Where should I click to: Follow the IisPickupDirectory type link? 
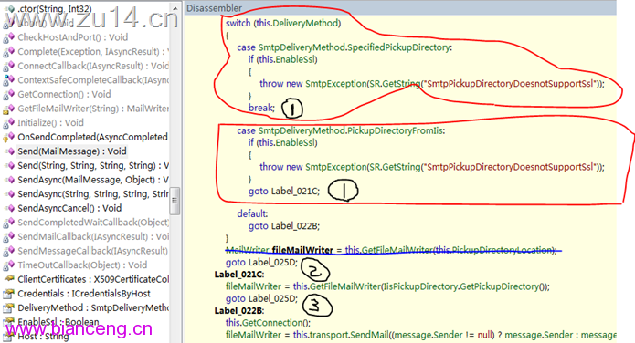420,286
